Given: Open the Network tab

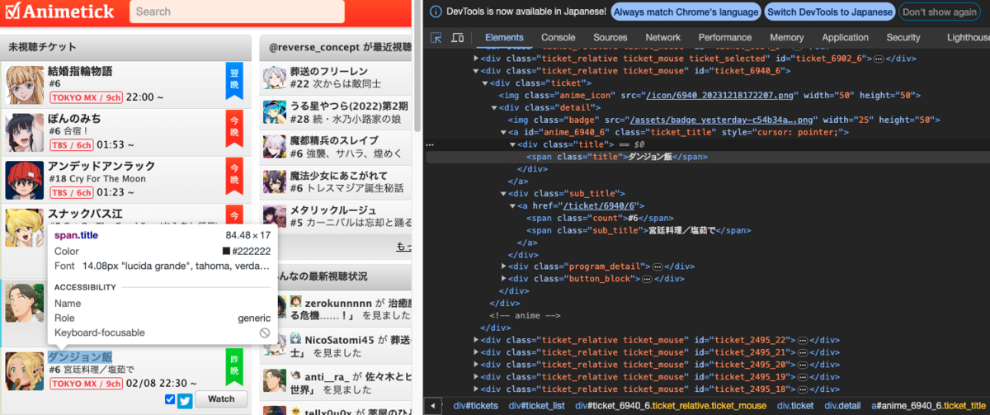Looking at the screenshot, I should coord(663,37).
